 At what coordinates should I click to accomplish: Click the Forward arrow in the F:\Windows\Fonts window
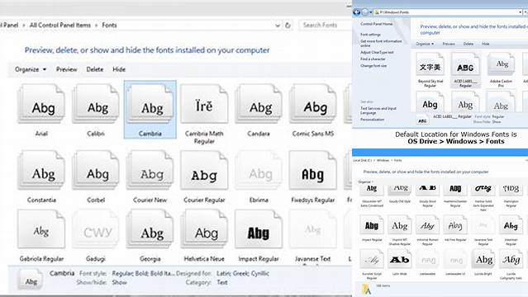tap(365, 12)
